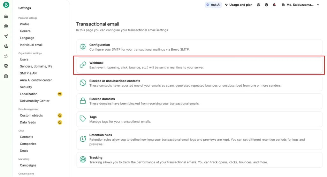Open the Conversations chat icon in sidebar
327x177 pixels.
coord(6,66)
